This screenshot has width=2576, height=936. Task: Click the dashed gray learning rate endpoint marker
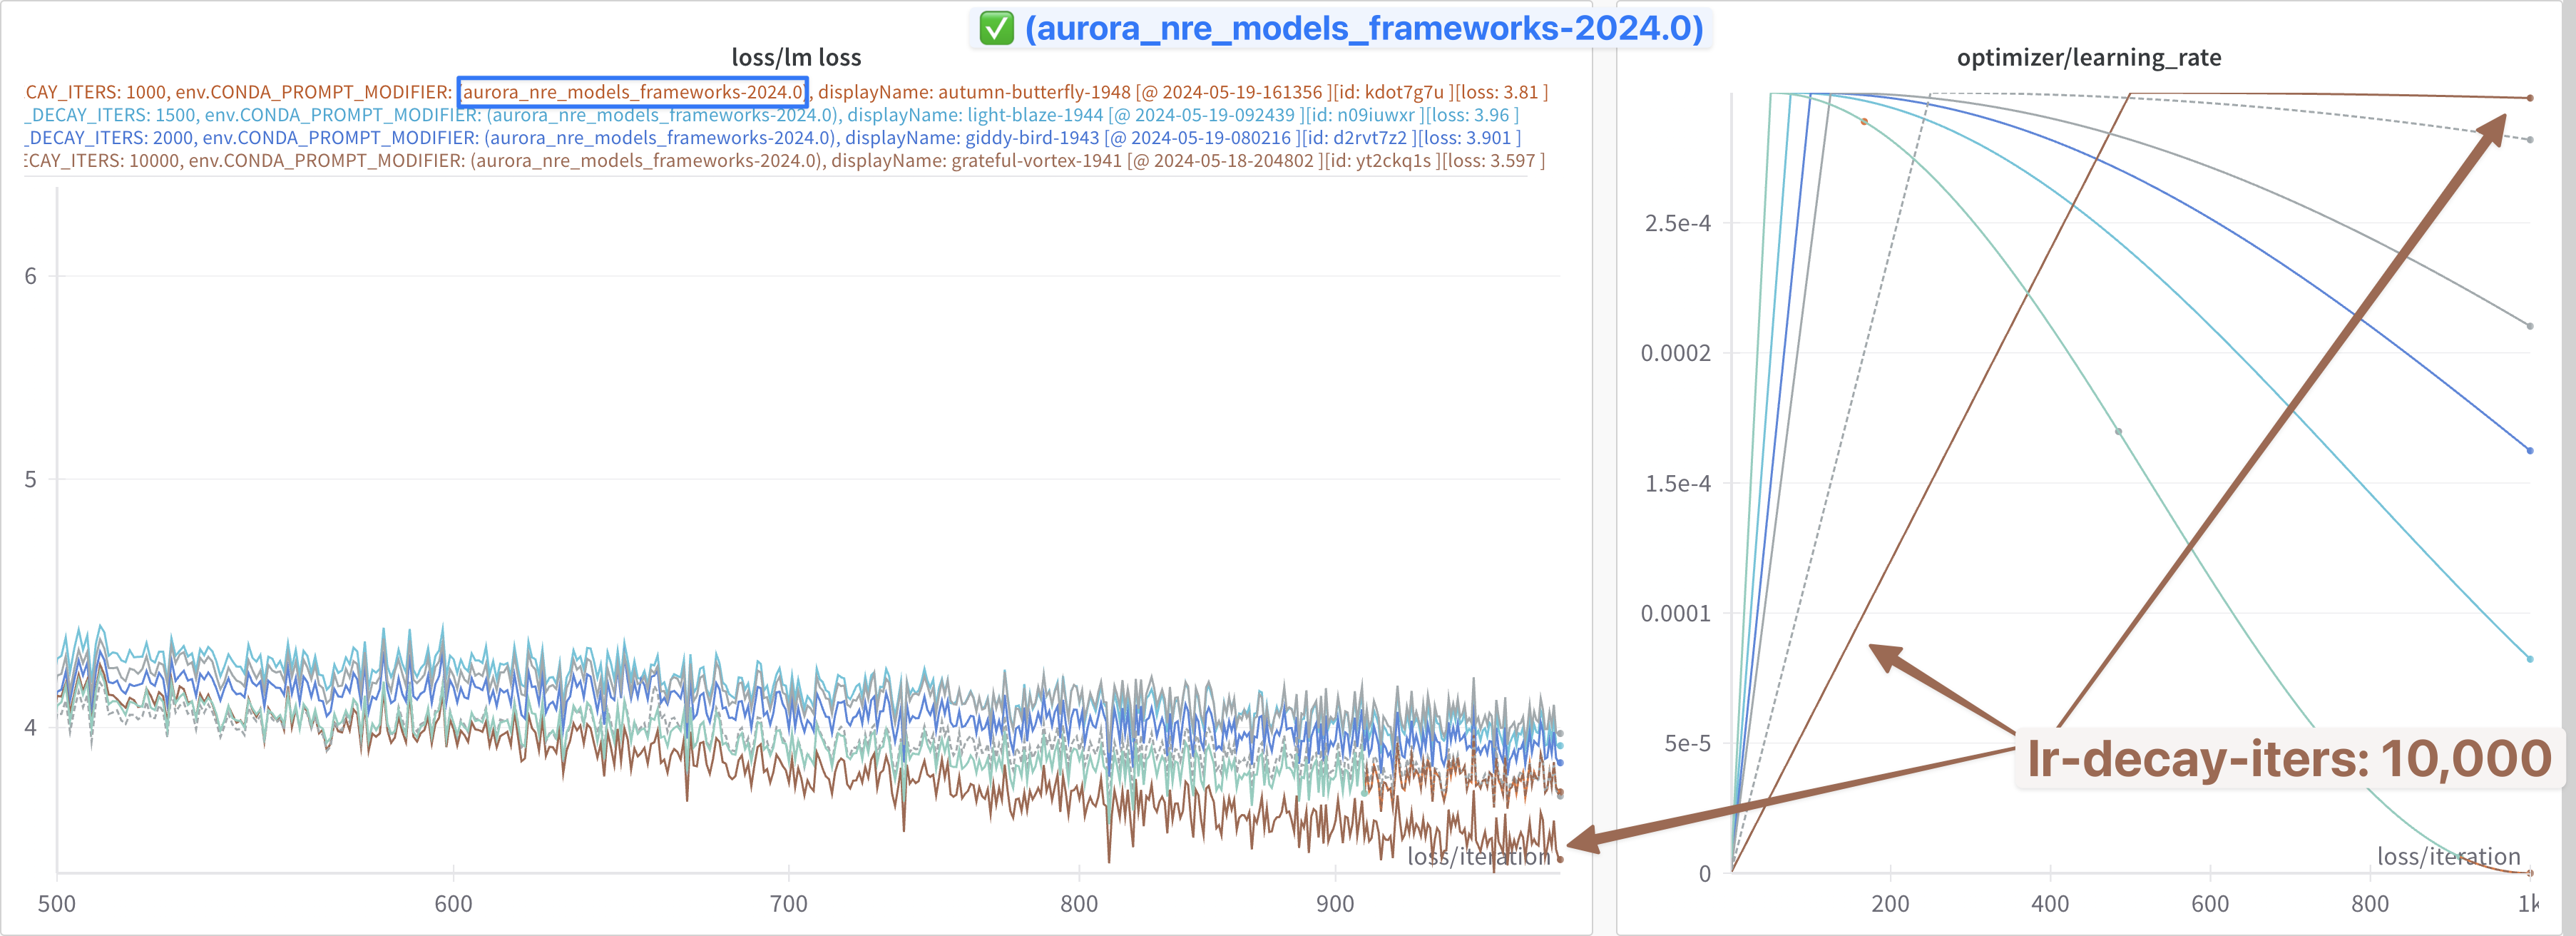click(2530, 140)
